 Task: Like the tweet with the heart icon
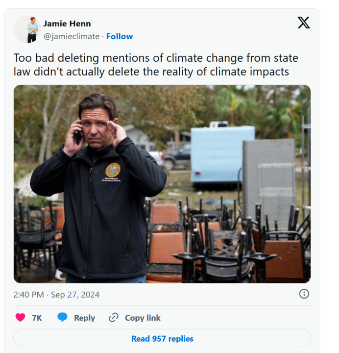[x=21, y=318]
